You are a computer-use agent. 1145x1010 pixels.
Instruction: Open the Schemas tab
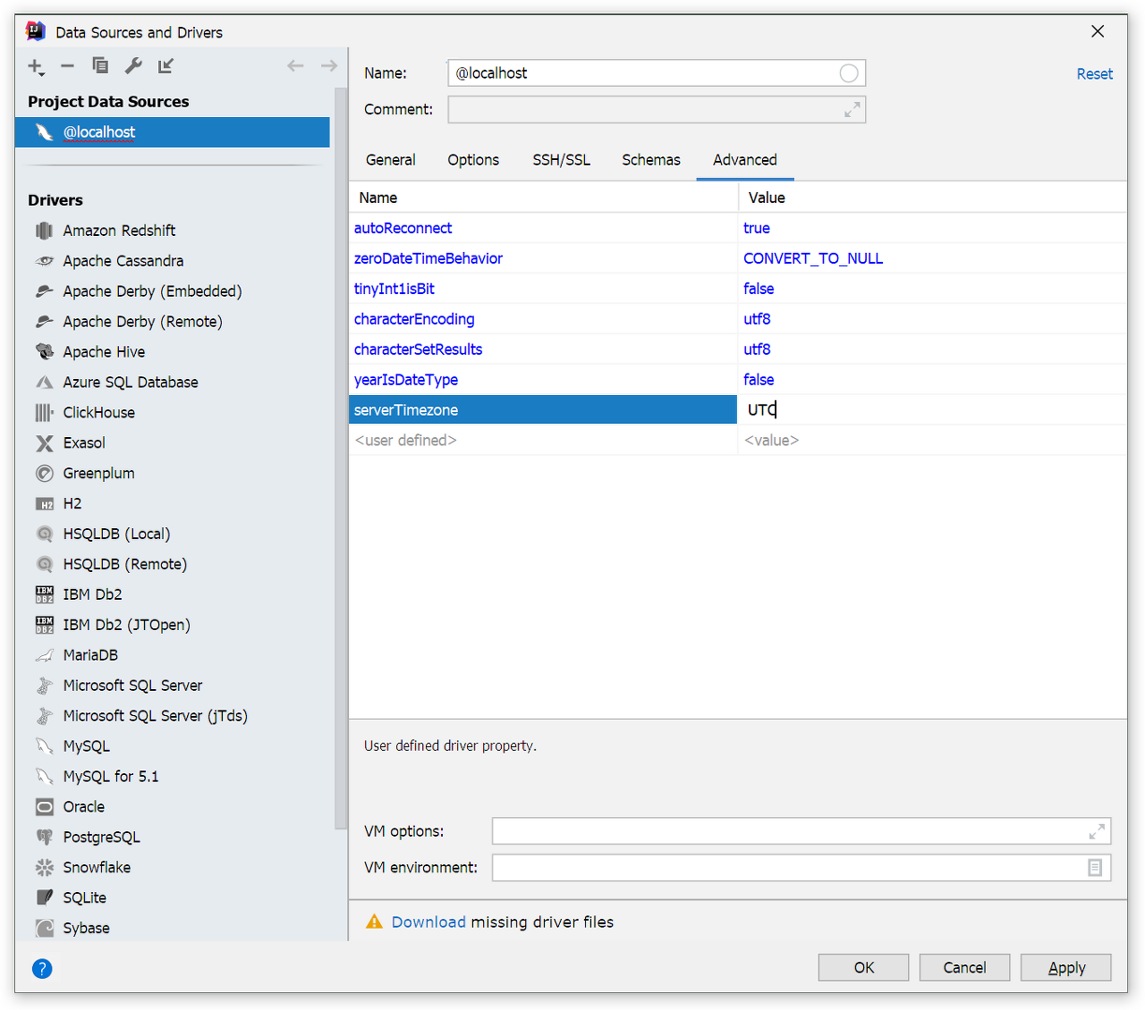tap(651, 160)
